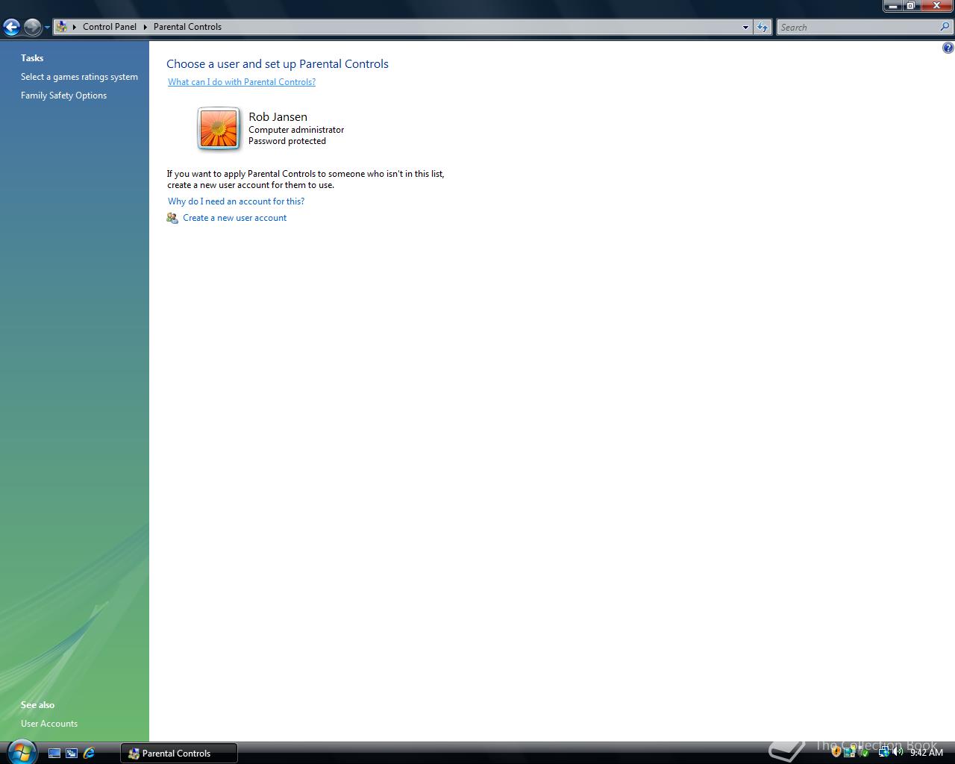Go back with the blue Back arrow
Screen dimensions: 955x764
pyautogui.click(x=11, y=27)
